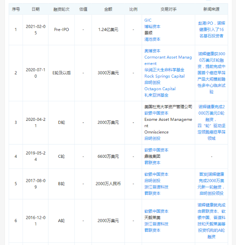Open the 首发 news article for B轮

212,184
